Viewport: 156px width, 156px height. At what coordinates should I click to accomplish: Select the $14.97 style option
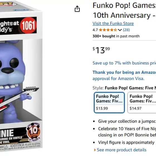tap(142, 103)
